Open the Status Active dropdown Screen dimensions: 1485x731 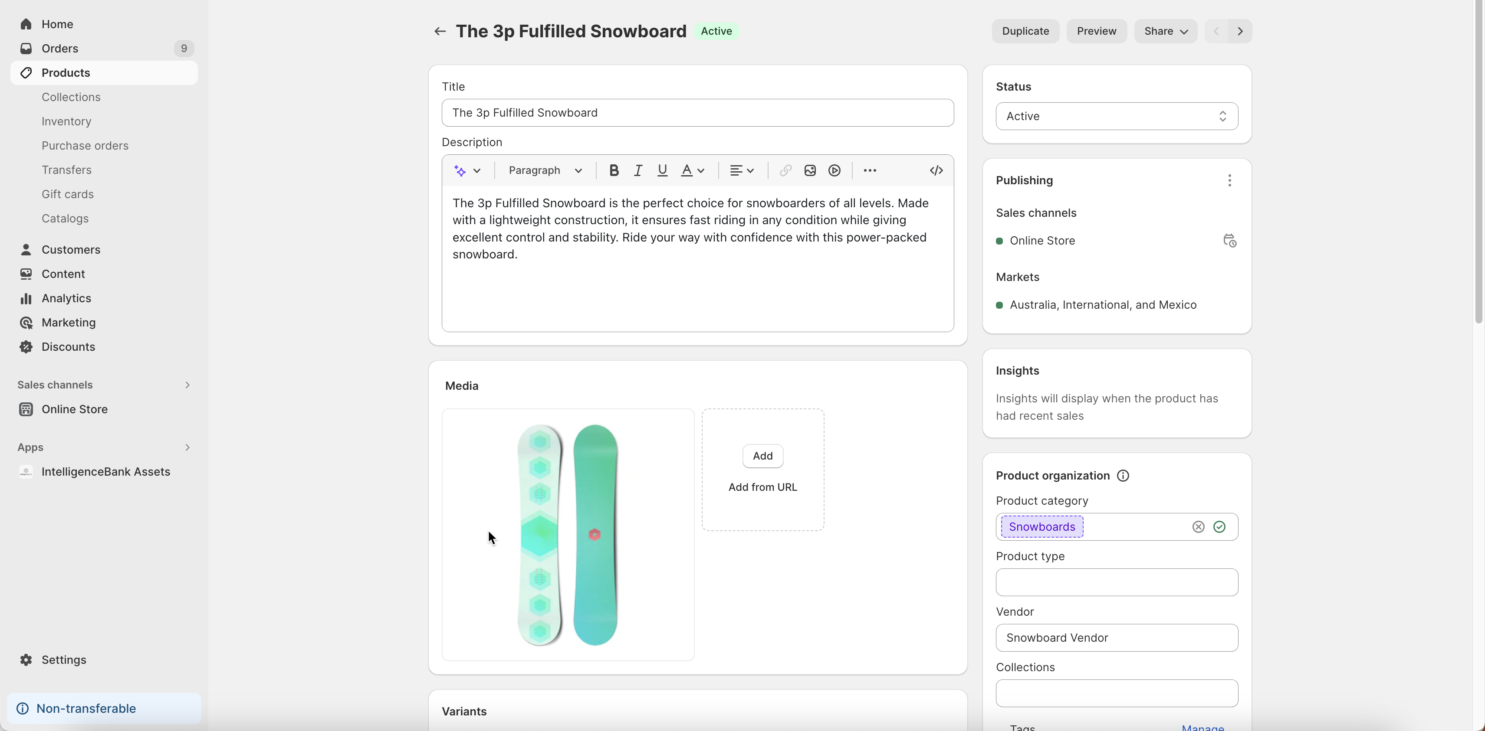coord(1117,116)
